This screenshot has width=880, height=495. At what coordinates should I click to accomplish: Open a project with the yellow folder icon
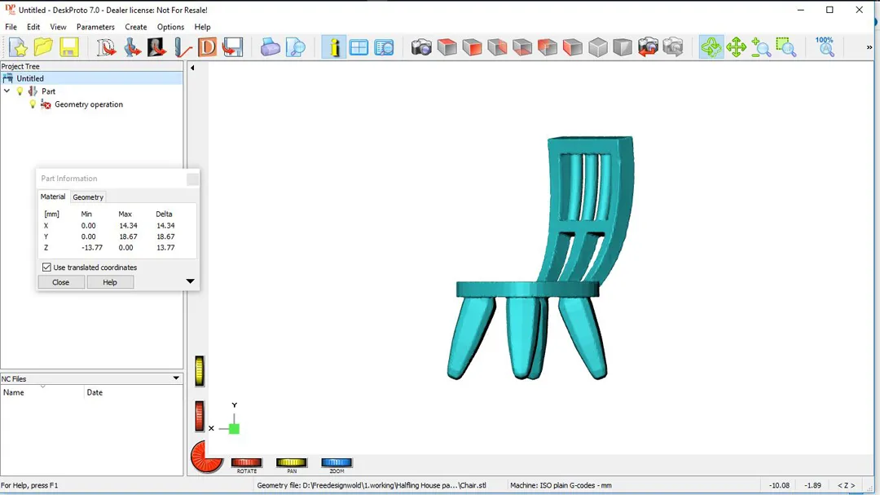[43, 47]
